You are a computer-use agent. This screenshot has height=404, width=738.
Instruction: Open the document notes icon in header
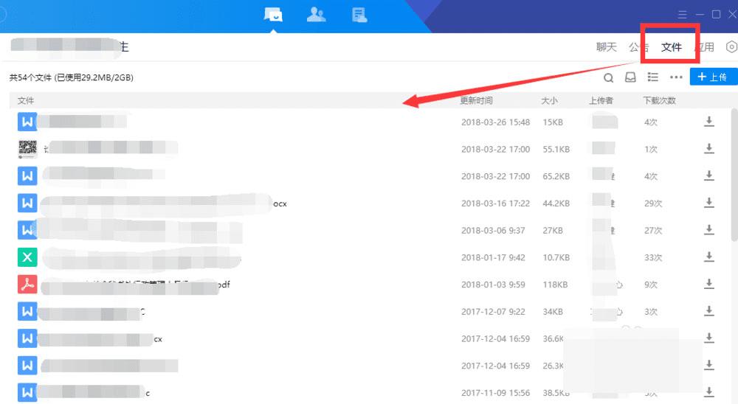coord(359,15)
